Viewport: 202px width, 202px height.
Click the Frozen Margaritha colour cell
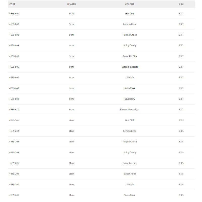click(130, 110)
